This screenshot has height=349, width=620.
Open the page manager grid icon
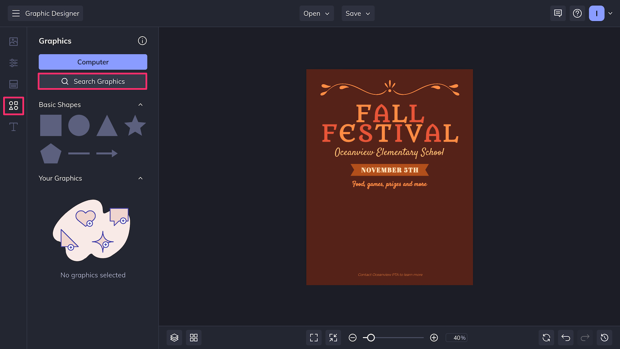pyautogui.click(x=193, y=337)
